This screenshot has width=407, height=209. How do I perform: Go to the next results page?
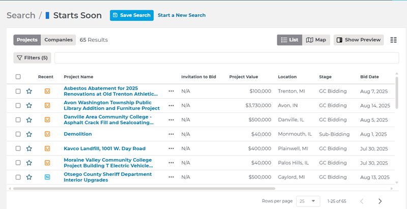click(x=380, y=201)
